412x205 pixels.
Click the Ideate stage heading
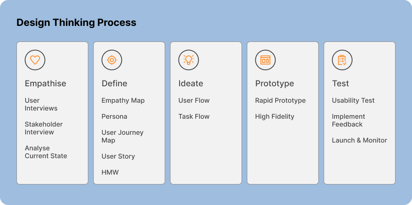191,83
